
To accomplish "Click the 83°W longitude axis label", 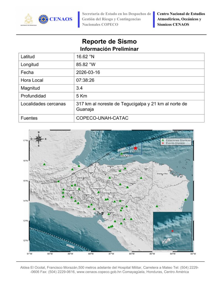I will [x=193, y=254].
